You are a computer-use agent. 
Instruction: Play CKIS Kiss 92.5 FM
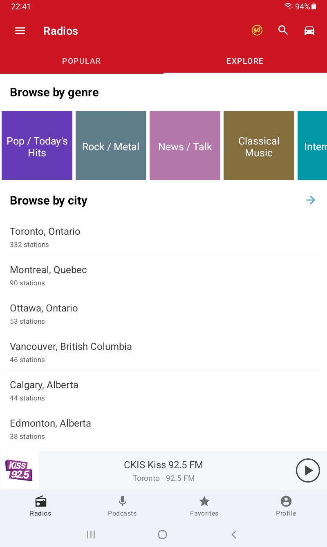307,471
